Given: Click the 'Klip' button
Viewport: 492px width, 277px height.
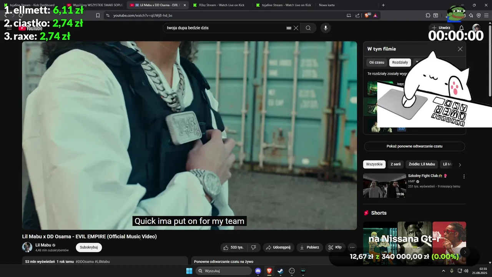Looking at the screenshot, I should [335, 247].
